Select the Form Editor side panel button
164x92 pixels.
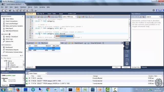coord(127,53)
